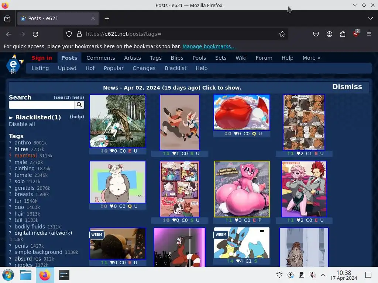
Task: Submit search with the magnifier icon
Action: (79, 105)
